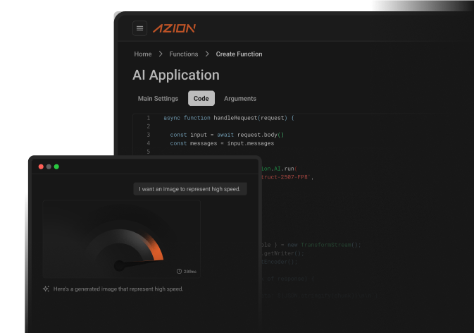474x333 pixels.
Task: Open the generated speedometer image
Action: (122, 239)
